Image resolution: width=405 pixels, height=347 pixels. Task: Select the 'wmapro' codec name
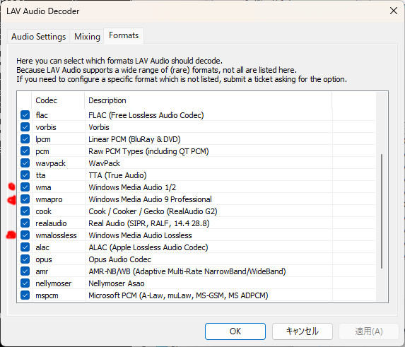tap(49, 199)
